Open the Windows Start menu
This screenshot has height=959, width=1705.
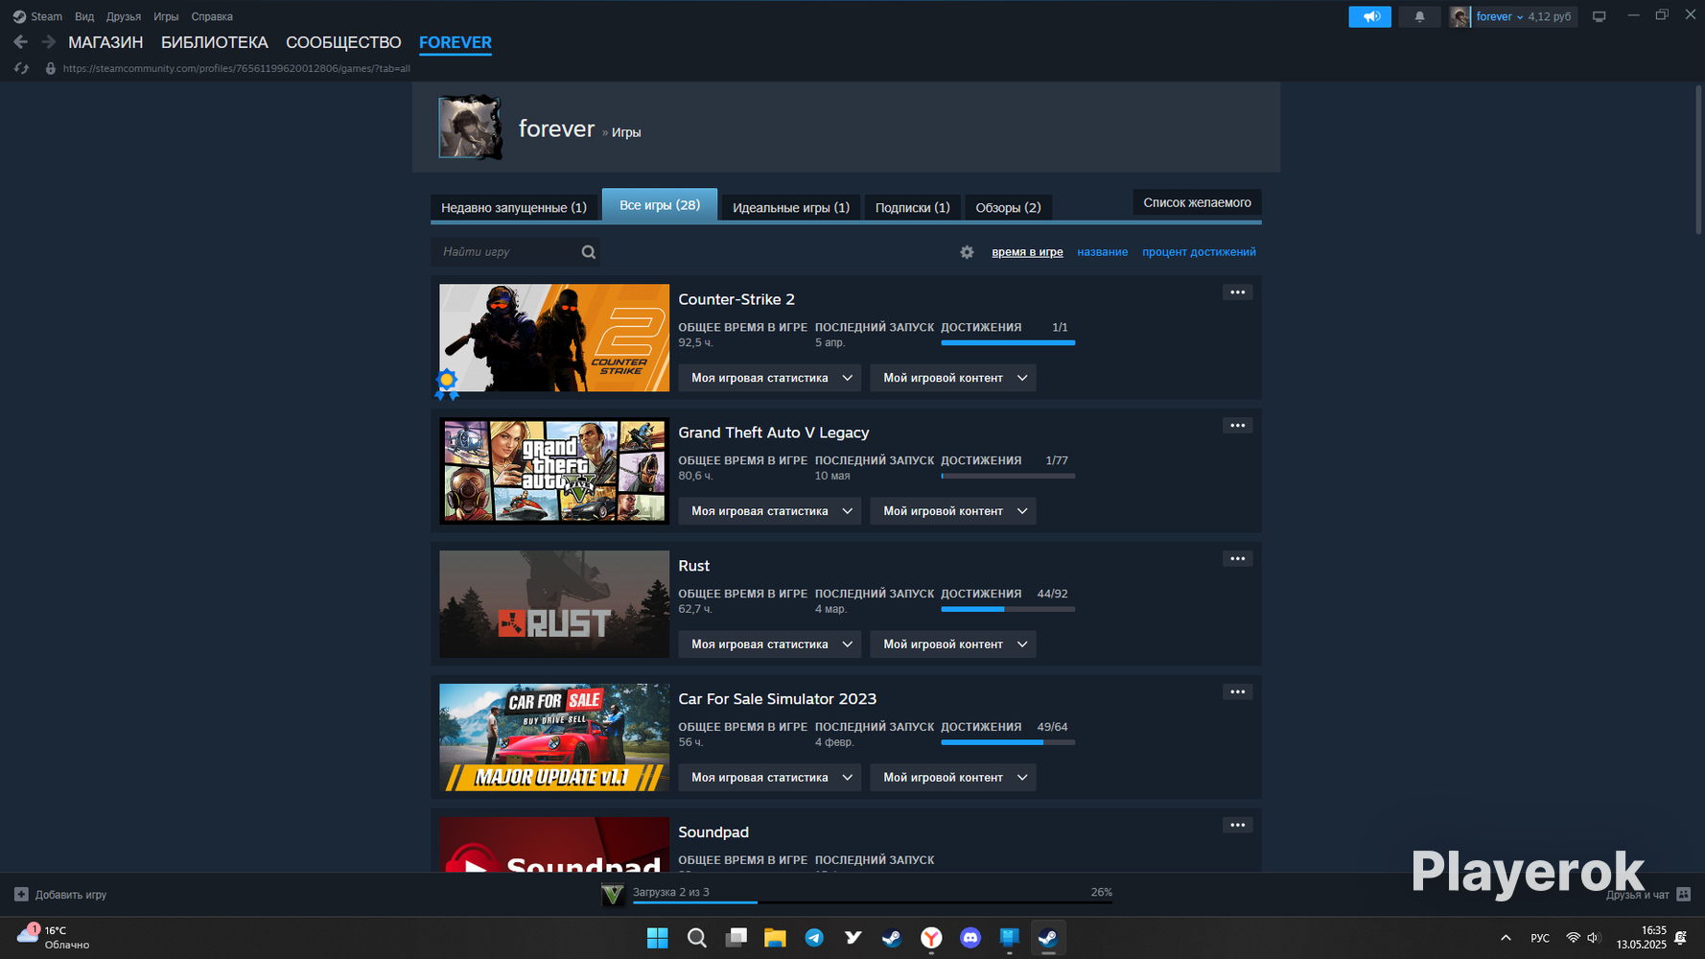tap(658, 938)
